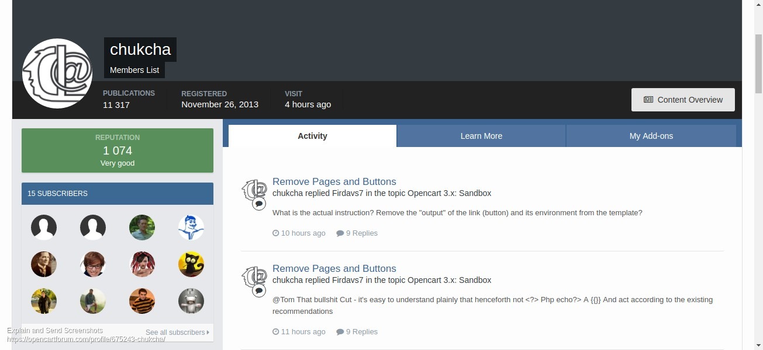This screenshot has width=763, height=350.
Task: Click the clock icon beside '10 hours ago'
Action: point(276,233)
